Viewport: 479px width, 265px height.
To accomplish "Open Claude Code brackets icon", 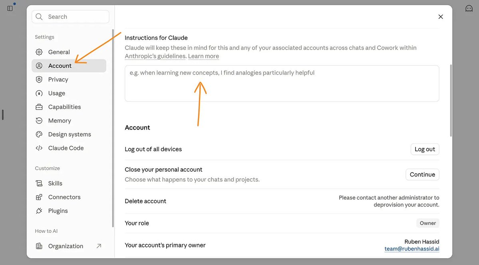I will [x=39, y=148].
